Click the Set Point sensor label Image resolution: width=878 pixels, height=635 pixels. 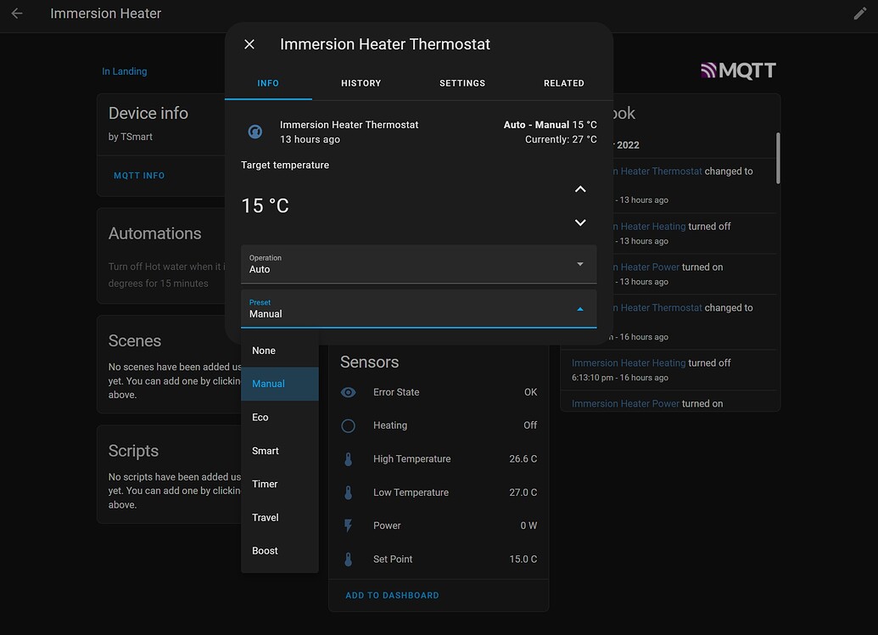(x=393, y=559)
